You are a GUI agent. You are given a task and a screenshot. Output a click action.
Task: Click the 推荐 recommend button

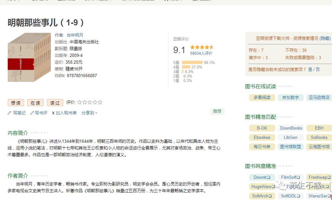217,111
